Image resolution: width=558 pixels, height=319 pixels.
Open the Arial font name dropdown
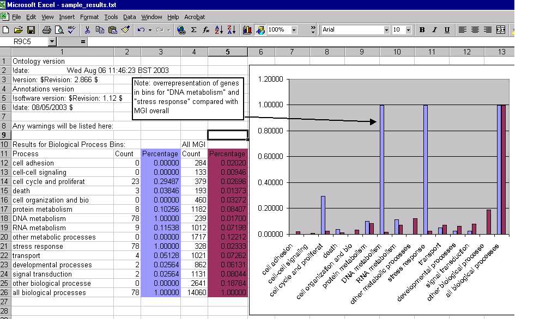coord(386,30)
